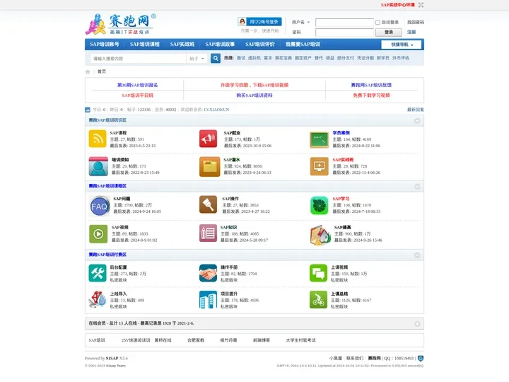Open the SAP培训课程 nav item
This screenshot has height=382, width=509.
pyautogui.click(x=145, y=44)
